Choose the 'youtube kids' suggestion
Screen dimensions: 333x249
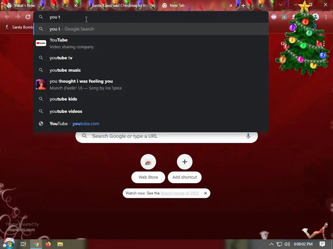pos(151,99)
